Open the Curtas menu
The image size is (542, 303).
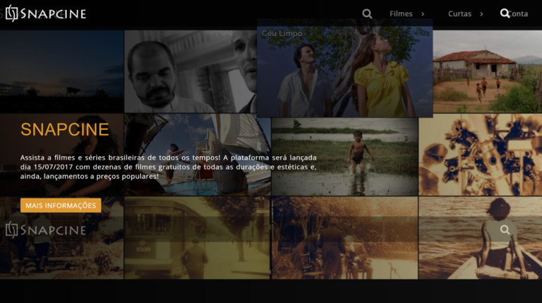click(459, 14)
